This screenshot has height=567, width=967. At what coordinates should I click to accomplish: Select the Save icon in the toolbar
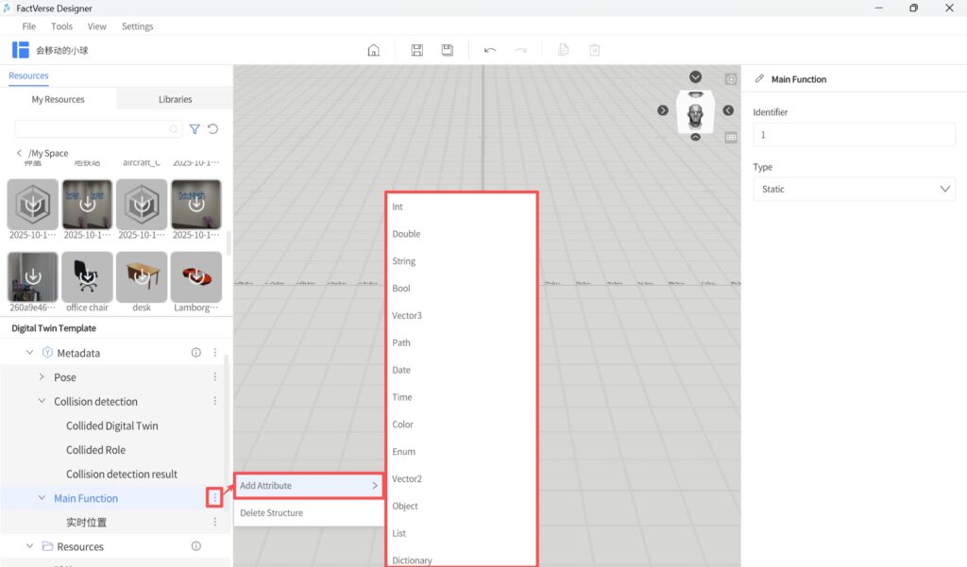pyautogui.click(x=416, y=50)
